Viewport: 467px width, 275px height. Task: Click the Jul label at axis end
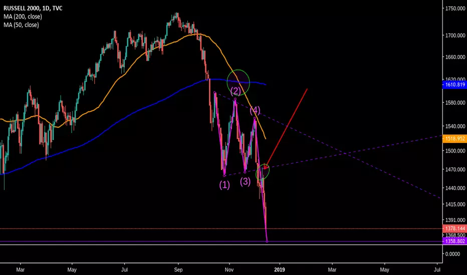pyautogui.click(x=437, y=269)
